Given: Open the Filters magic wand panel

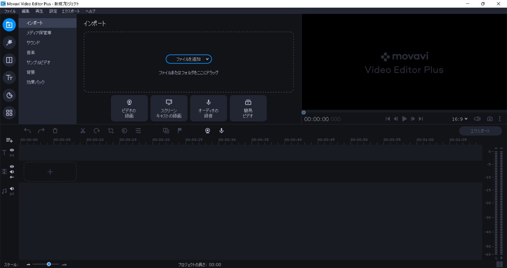Looking at the screenshot, I should (9, 42).
